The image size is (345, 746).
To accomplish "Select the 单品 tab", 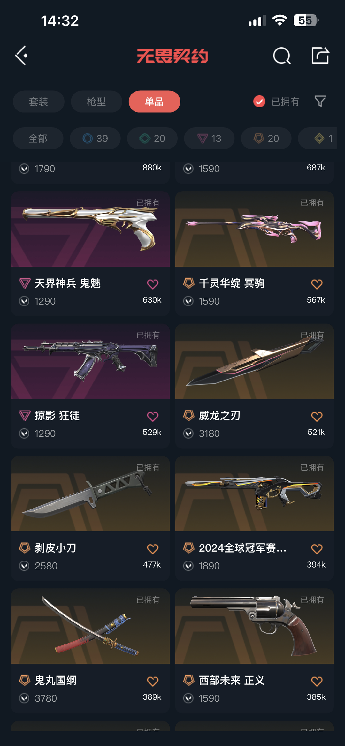I will (x=154, y=102).
